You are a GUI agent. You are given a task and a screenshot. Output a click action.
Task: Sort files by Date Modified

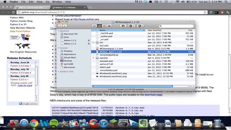tap(161, 30)
